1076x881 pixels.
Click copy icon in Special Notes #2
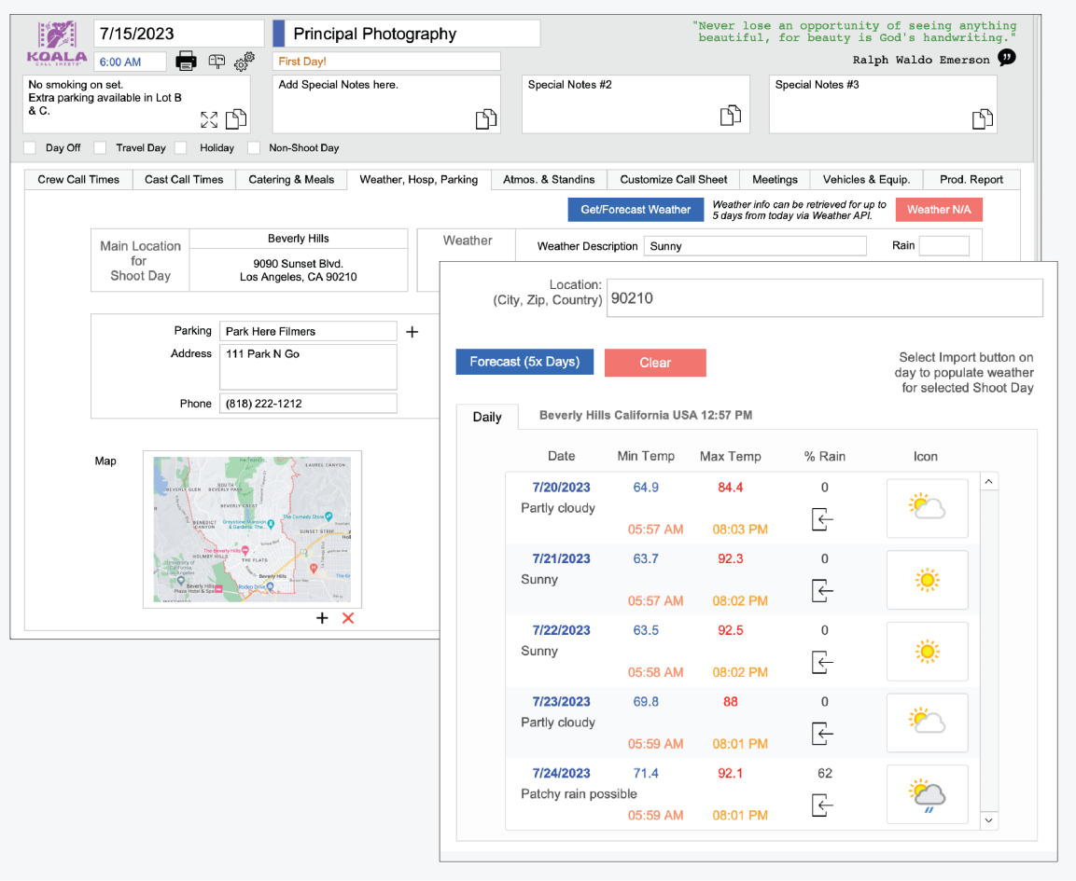click(x=730, y=116)
